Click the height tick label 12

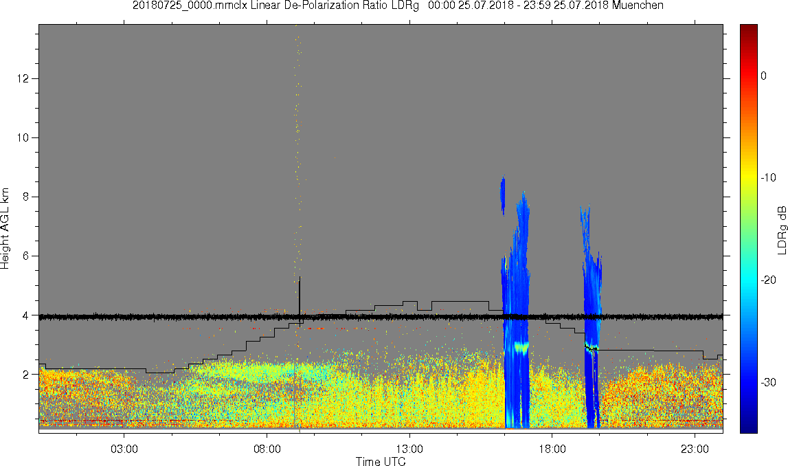tap(23, 79)
